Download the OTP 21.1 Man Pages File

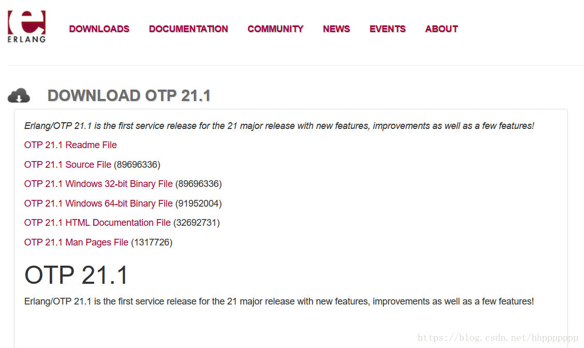pyautogui.click(x=76, y=242)
